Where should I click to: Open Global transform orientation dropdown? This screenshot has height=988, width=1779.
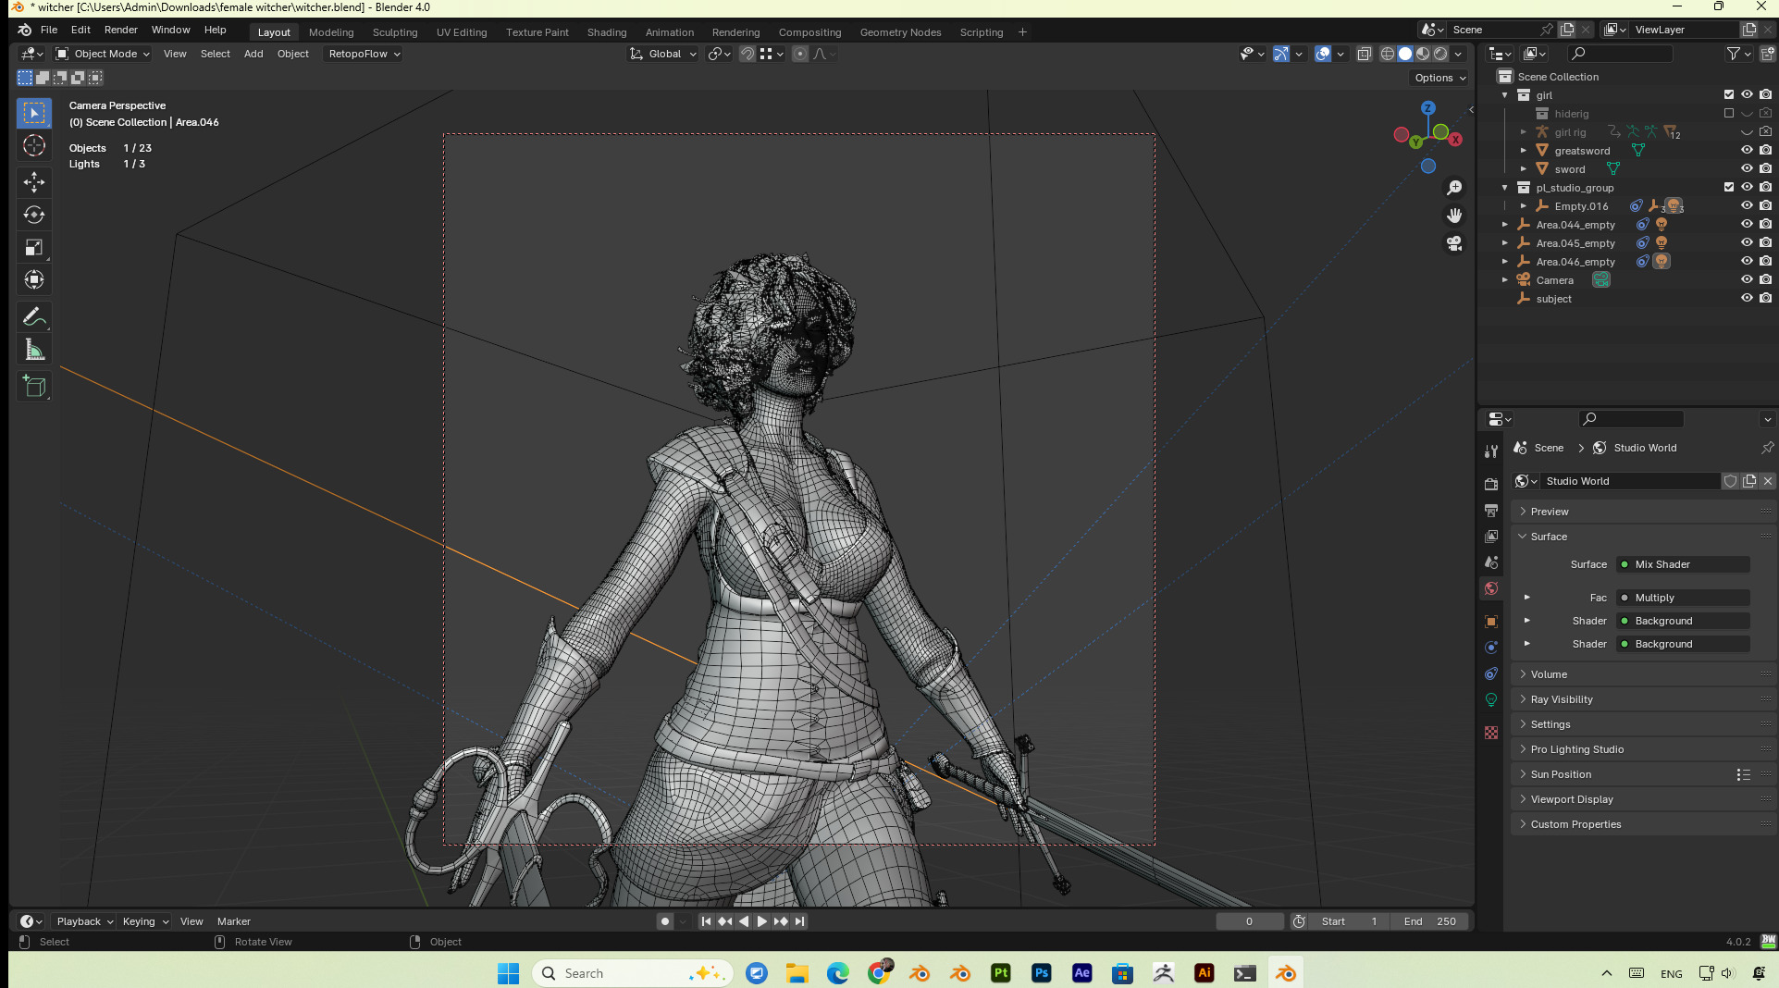[663, 54]
